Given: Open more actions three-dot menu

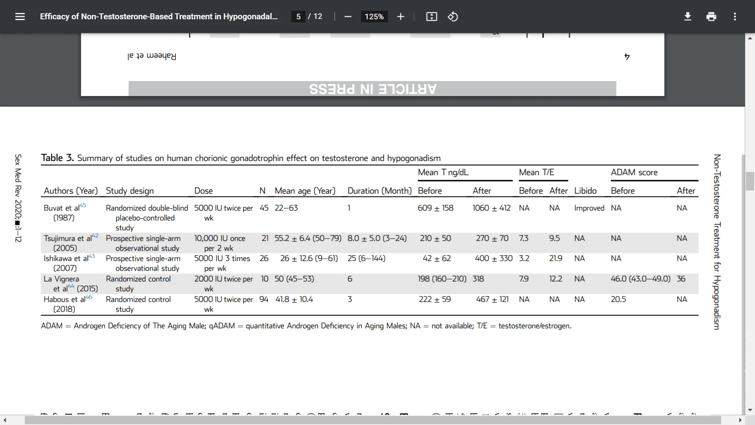Looking at the screenshot, I should coord(735,17).
